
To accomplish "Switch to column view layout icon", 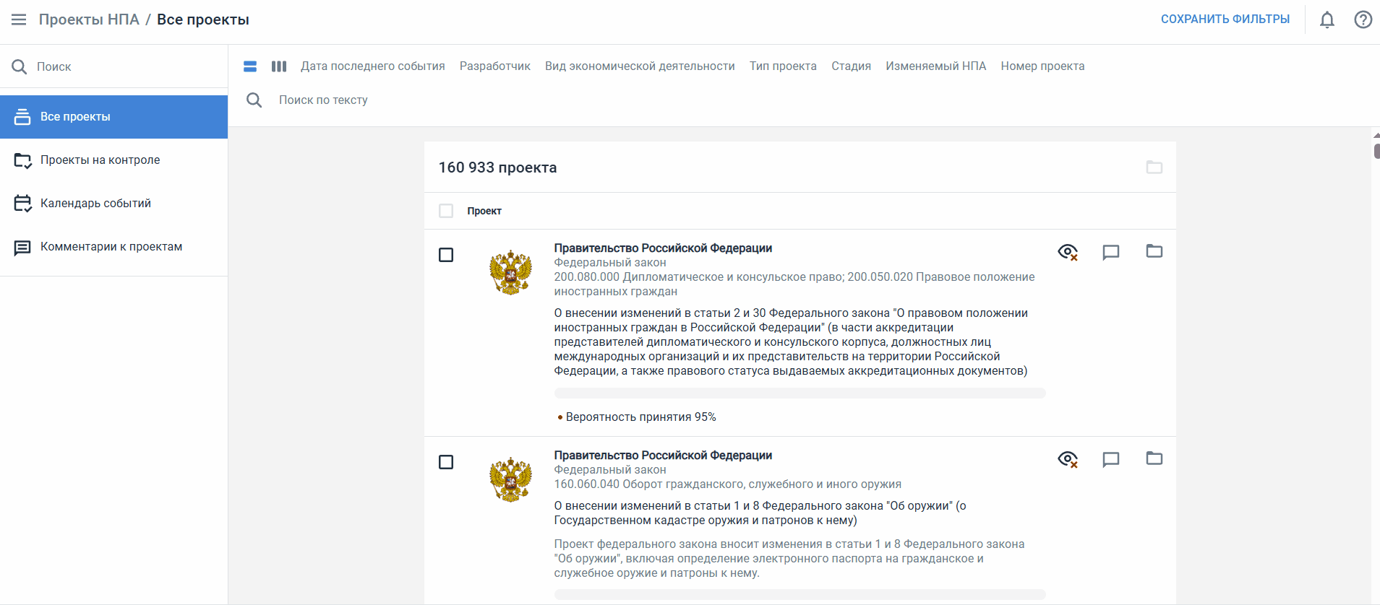I will click(x=279, y=66).
